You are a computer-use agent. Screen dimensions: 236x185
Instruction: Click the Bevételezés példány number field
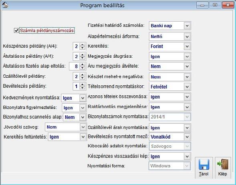[77, 86]
